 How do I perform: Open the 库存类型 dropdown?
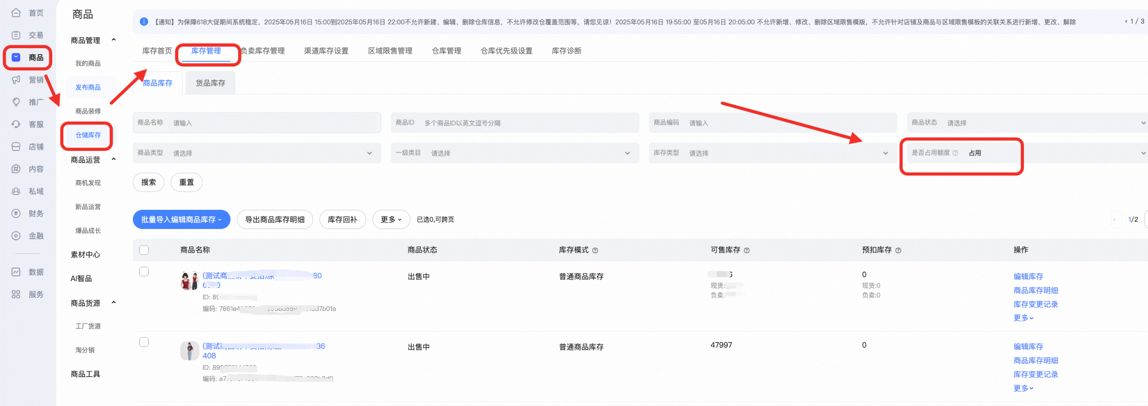pos(773,153)
